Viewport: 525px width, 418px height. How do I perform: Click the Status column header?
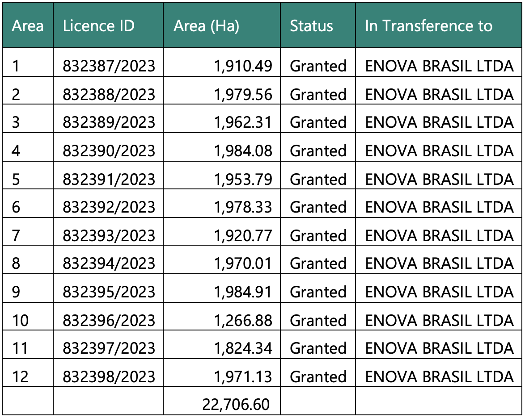pyautogui.click(x=311, y=26)
